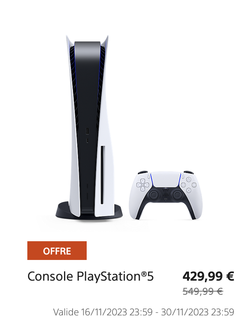This screenshot has height=331, width=246.
Task: Click the console's disc drive slot
Action: (x=103, y=175)
